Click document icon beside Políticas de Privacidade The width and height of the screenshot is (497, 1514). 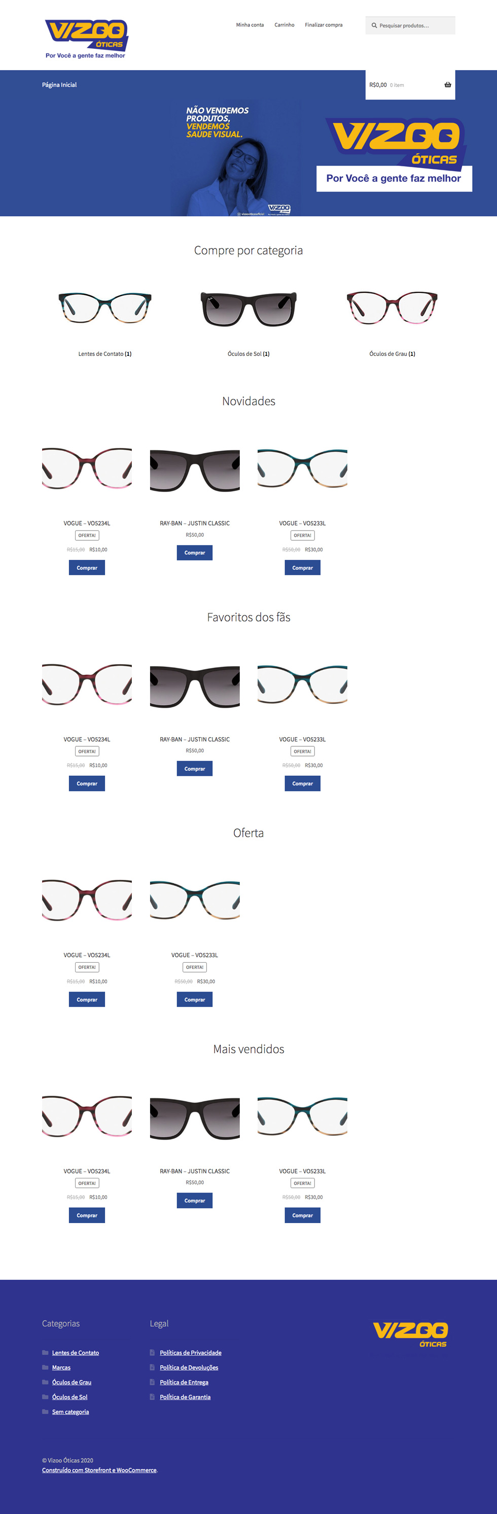(153, 1353)
